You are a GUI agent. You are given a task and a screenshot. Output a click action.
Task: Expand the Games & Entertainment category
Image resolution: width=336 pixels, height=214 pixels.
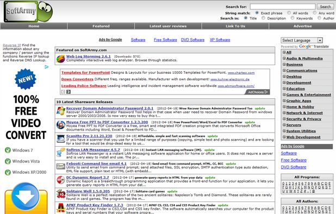[x=284, y=95]
